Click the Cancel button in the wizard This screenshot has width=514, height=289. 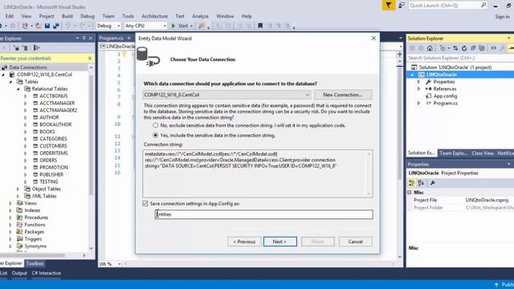click(355, 242)
